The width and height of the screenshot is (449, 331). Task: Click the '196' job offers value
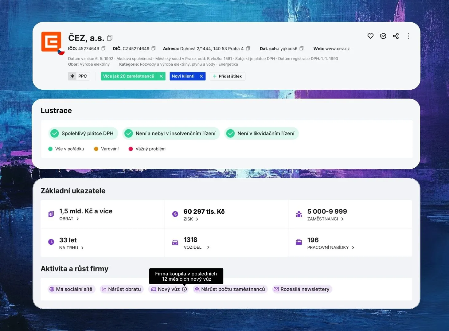[313, 240]
